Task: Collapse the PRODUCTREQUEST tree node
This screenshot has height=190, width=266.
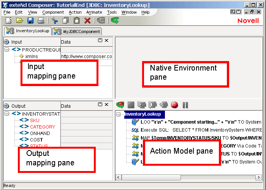Action: pos(7,50)
